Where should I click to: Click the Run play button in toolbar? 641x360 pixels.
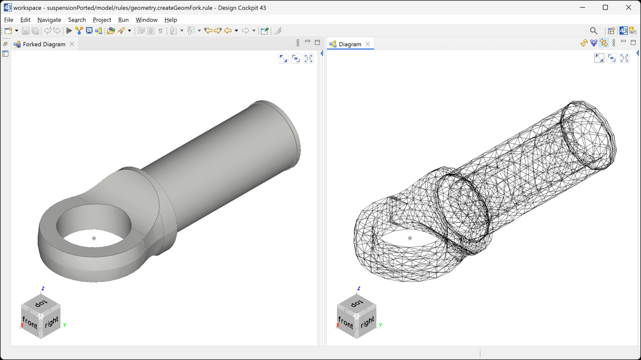click(x=69, y=31)
